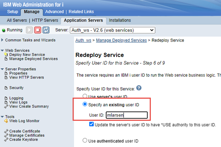This screenshot has width=221, height=147.
Task: Open Manage Certificates sidebar link
Action: [x=27, y=135]
